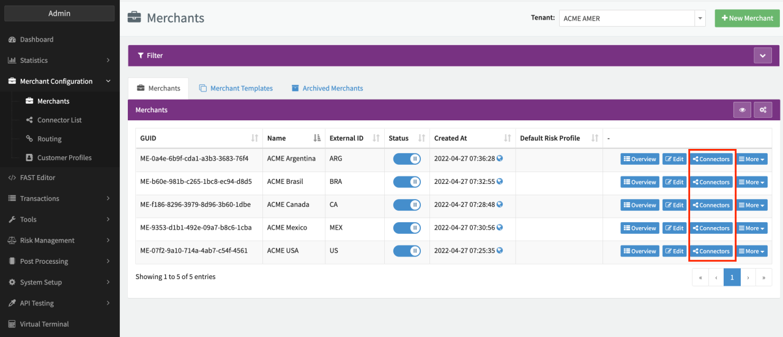Image resolution: width=783 pixels, height=337 pixels.
Task: Go to page 1 in pagination
Action: [x=732, y=277]
